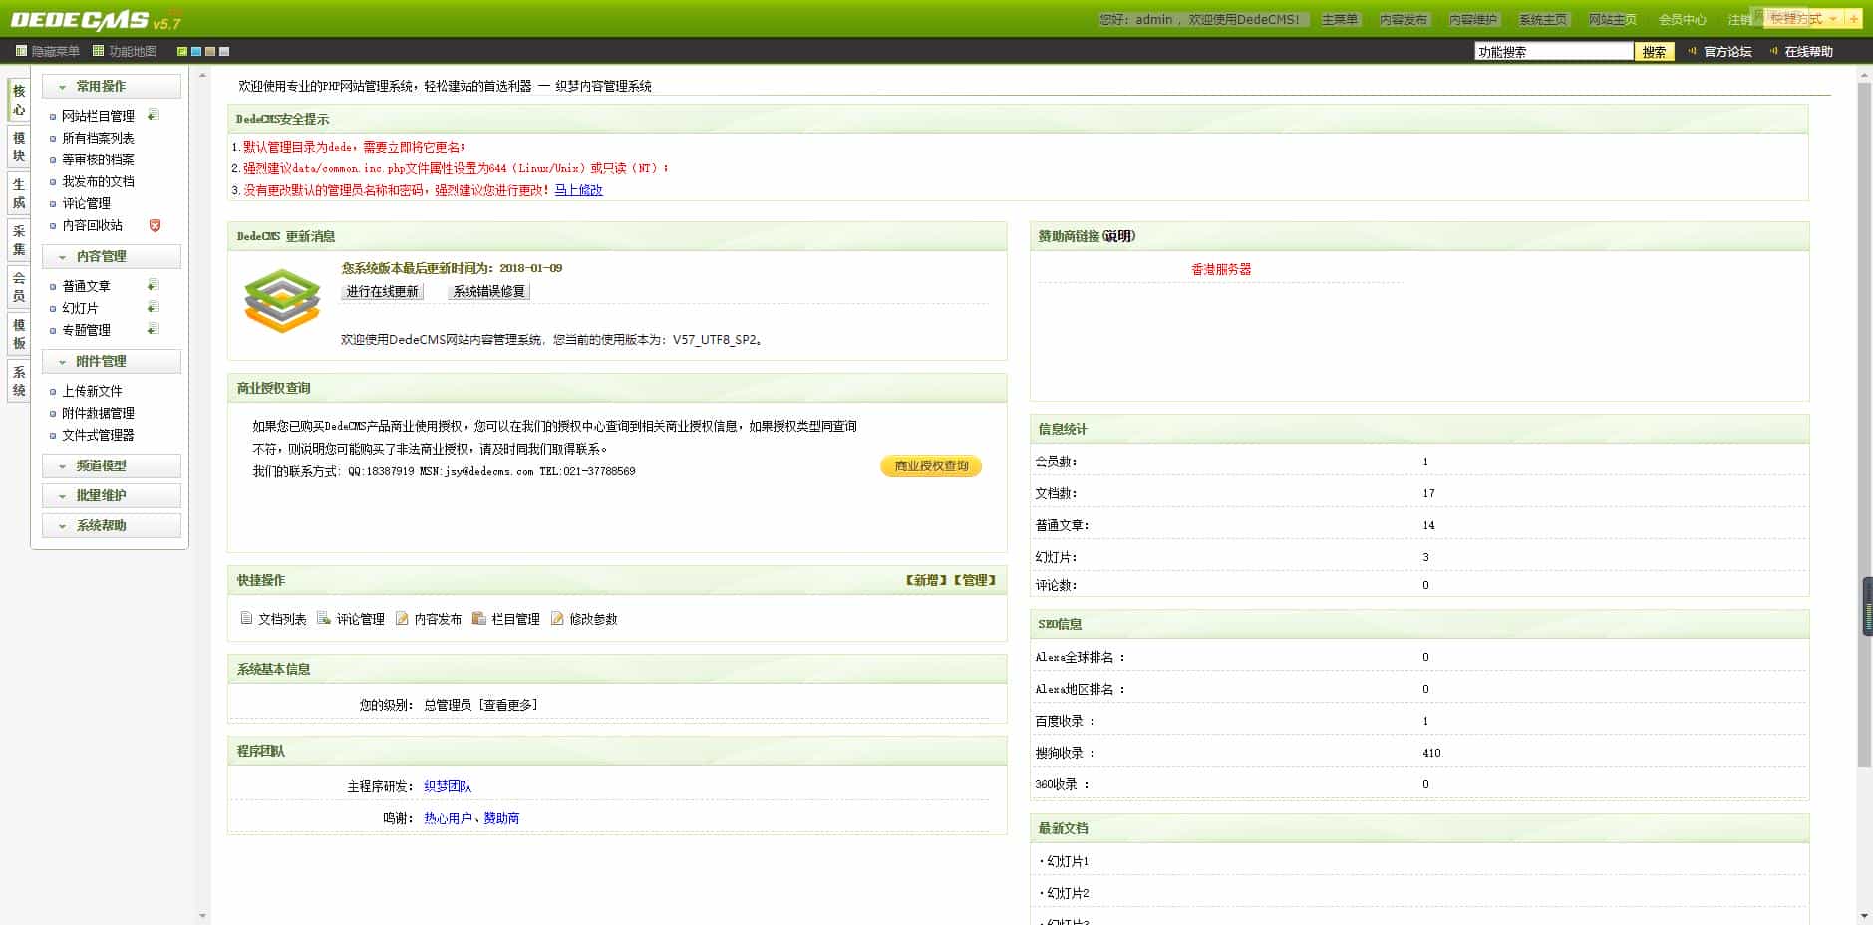Click the add icon beside 普通文章

coord(154,286)
